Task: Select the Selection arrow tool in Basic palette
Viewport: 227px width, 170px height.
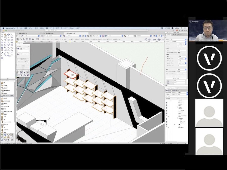Action: coord(2,35)
